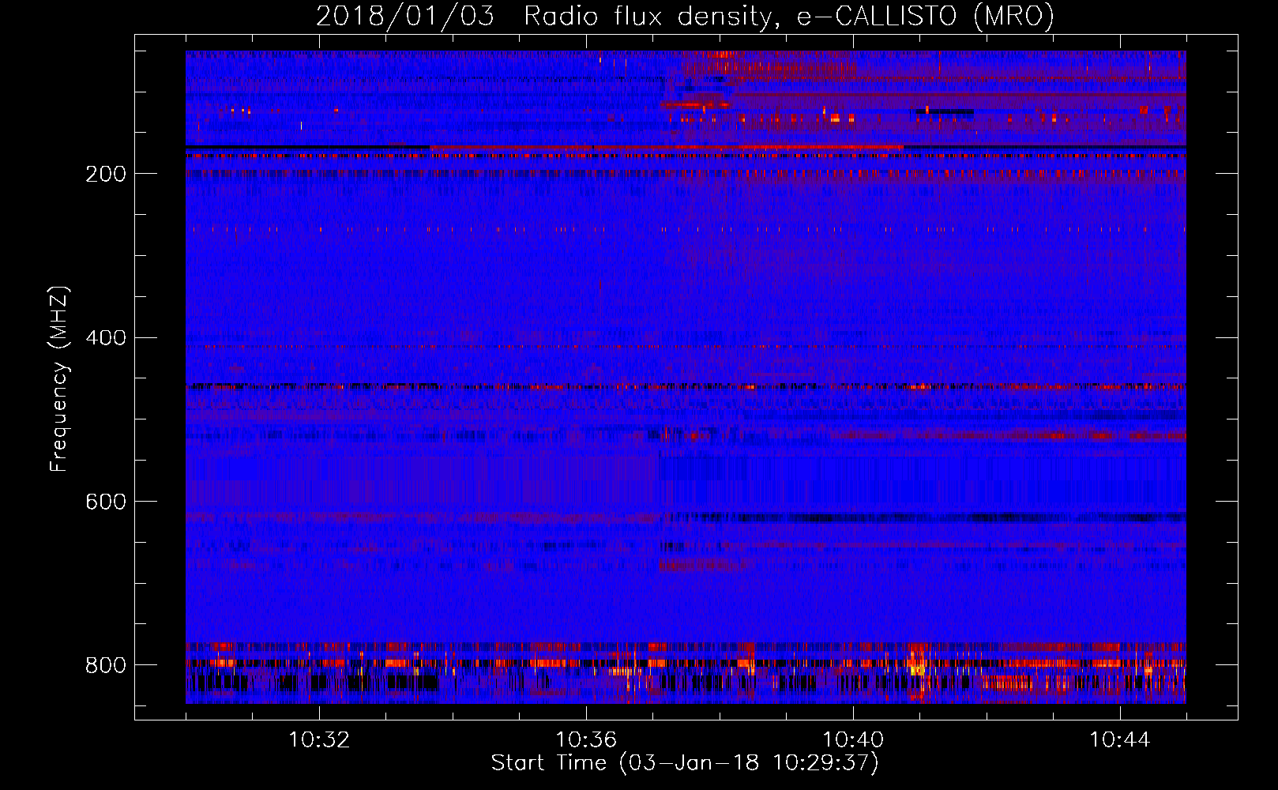The height and width of the screenshot is (790, 1278).
Task: Click the plot title '2018/01/03 Radio flux density, e-CALLISTO (MRO)'
Action: pos(685,16)
